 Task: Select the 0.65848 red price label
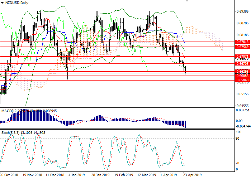[x=242, y=80]
